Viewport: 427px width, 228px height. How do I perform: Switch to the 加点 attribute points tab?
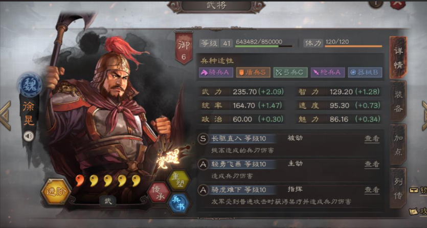point(398,145)
